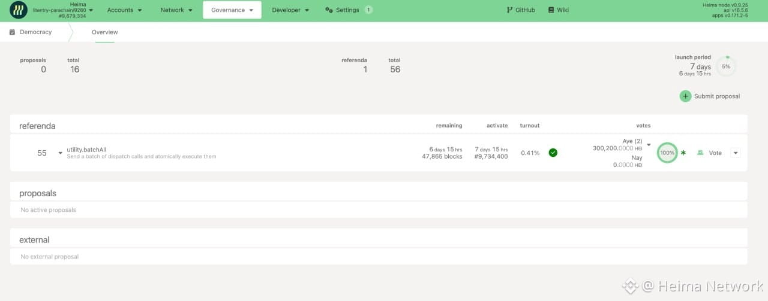The height and width of the screenshot is (301, 768).
Task: Click the No external proposal row
Action: click(379, 257)
